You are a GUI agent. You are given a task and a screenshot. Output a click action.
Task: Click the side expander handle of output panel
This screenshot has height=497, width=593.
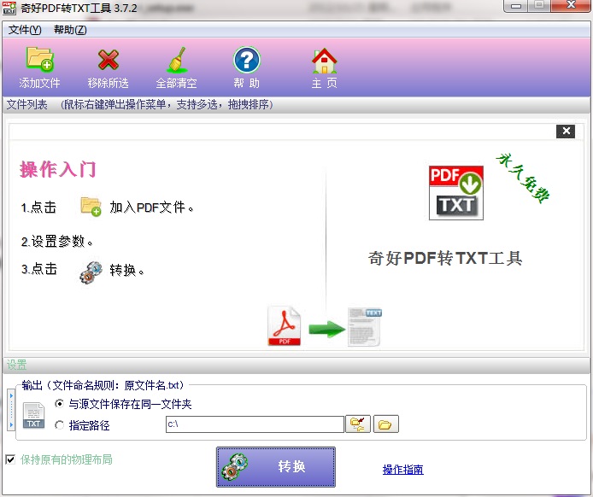coord(10,410)
